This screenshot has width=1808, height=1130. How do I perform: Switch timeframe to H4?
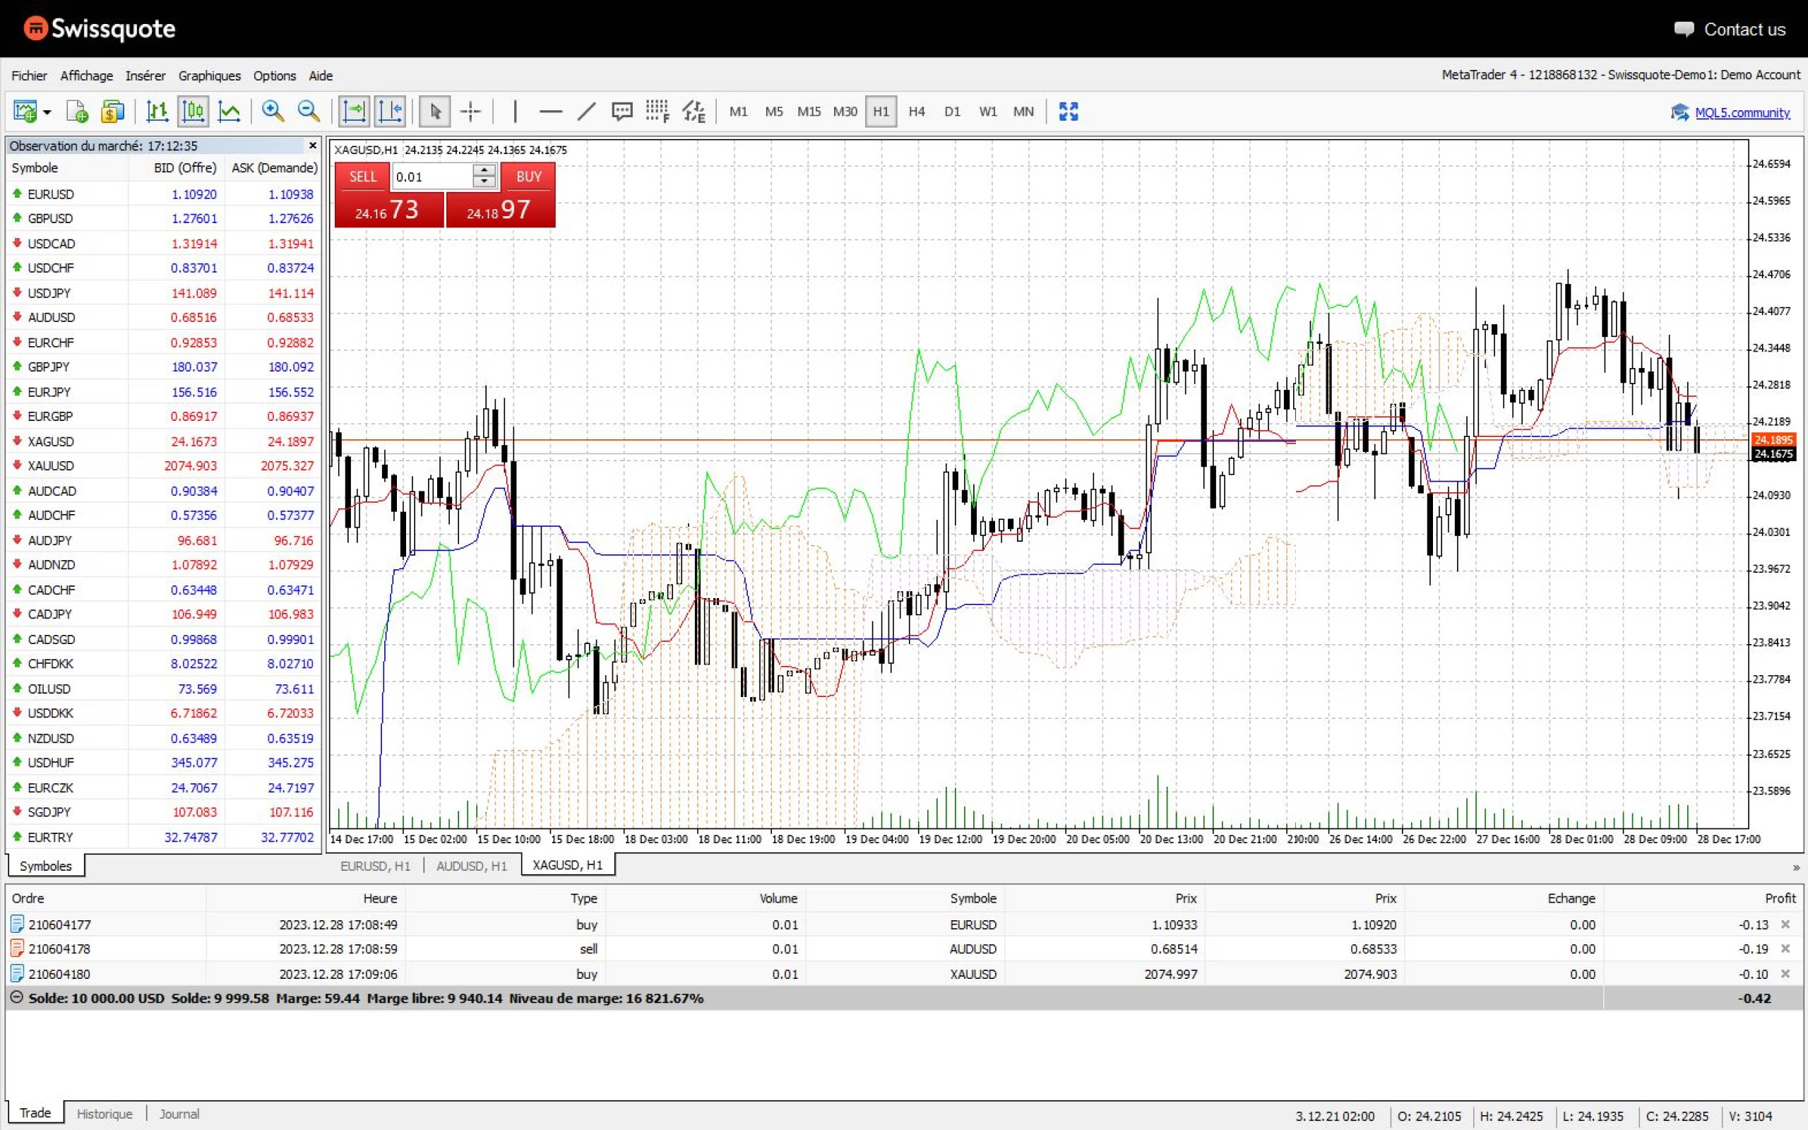[x=917, y=112]
